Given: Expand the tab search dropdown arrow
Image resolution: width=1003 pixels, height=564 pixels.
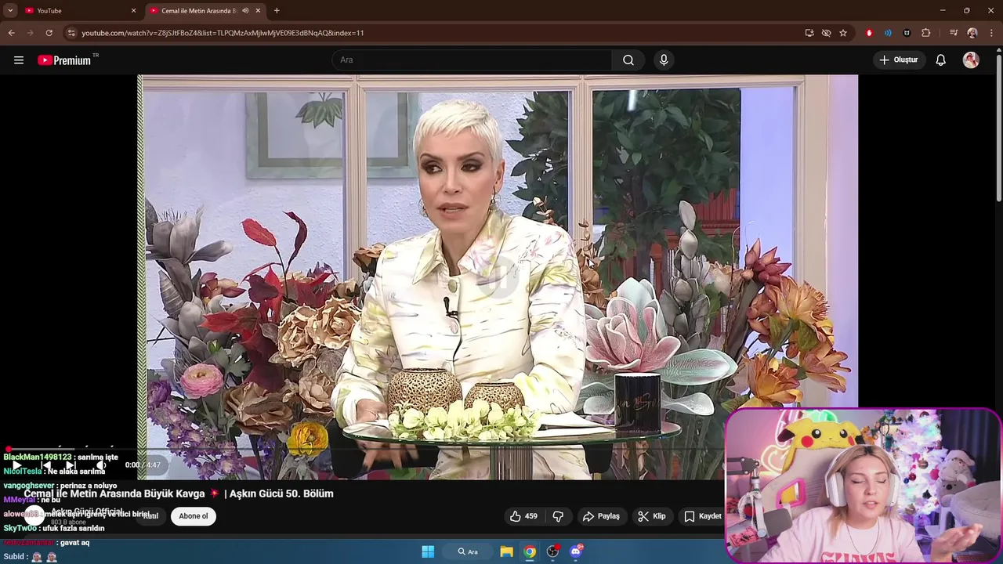Looking at the screenshot, I should tap(10, 10).
